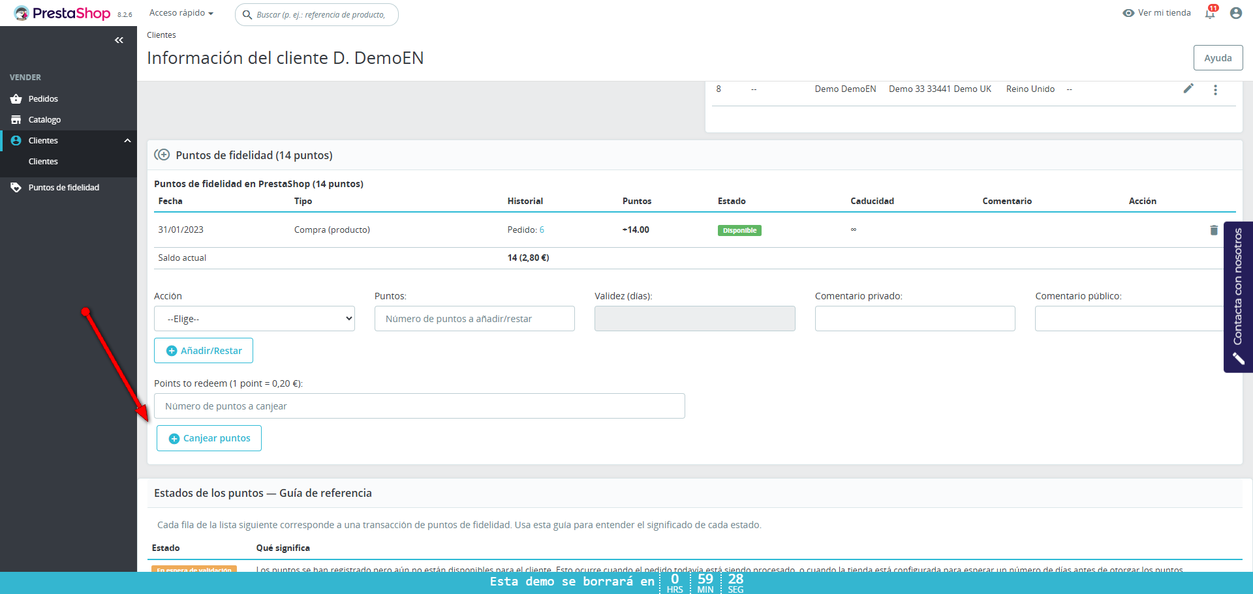Viewport: 1253px width, 594px height.
Task: Click the Ver mi tienda eye icon
Action: coord(1128,13)
